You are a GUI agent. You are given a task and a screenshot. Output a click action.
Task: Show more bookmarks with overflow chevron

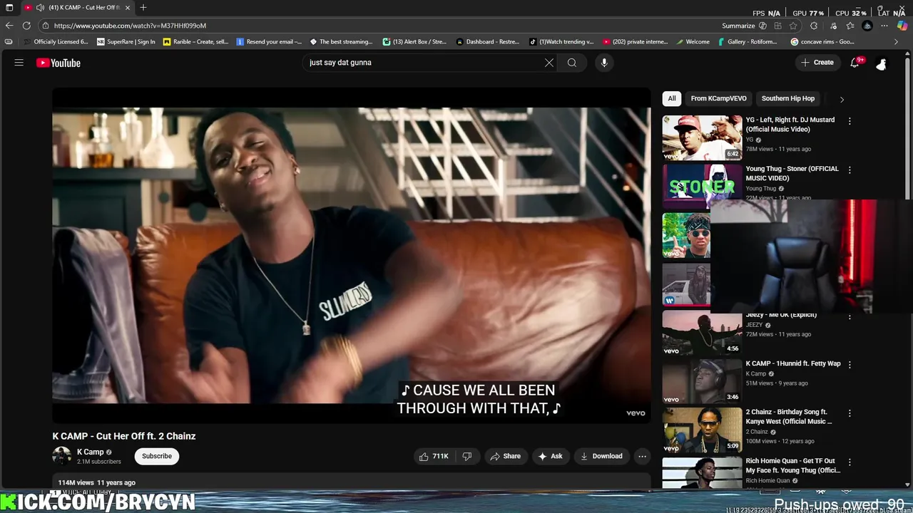[x=897, y=42]
